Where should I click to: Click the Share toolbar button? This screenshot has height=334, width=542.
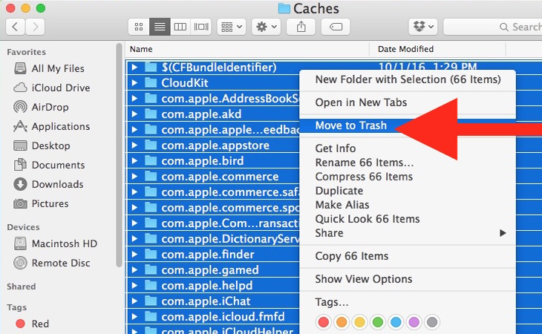tap(301, 27)
